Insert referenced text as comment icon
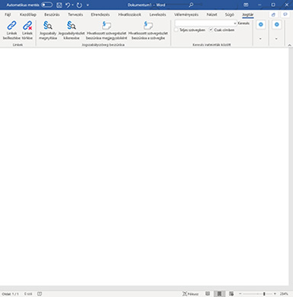Image resolution: width=293 pixels, height=297 pixels. (106, 26)
